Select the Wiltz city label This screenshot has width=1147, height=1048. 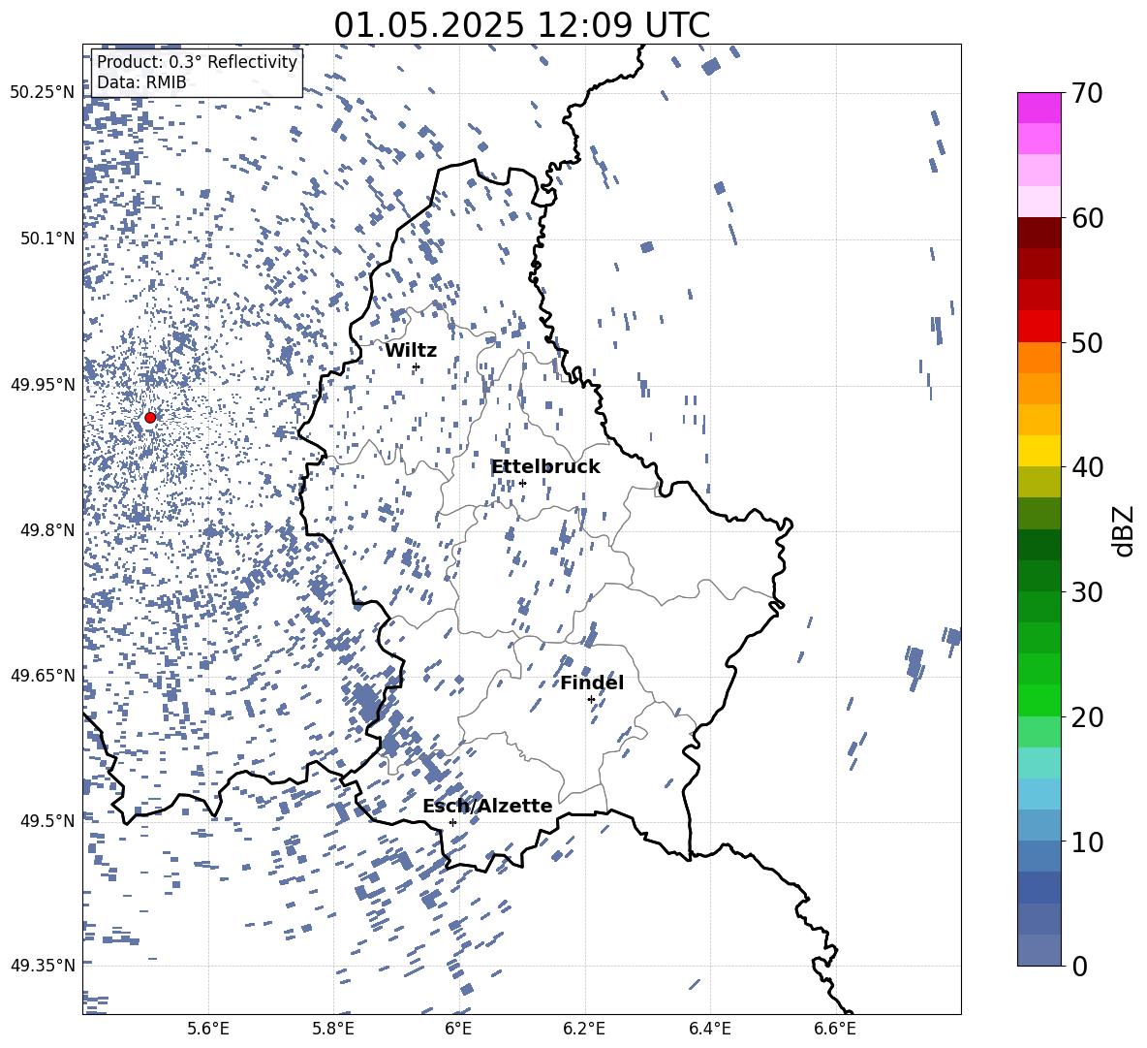click(x=411, y=351)
